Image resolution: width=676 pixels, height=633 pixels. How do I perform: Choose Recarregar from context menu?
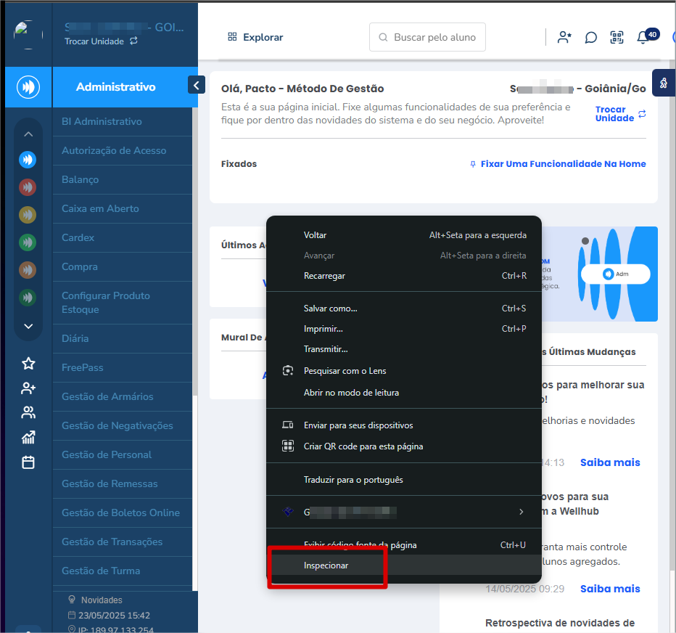tap(324, 276)
